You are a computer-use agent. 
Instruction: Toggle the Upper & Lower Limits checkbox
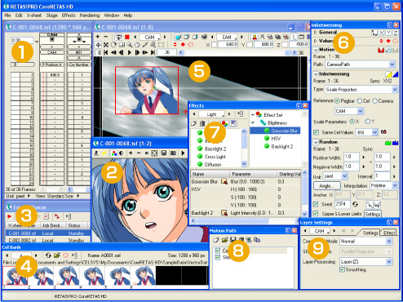point(316,214)
